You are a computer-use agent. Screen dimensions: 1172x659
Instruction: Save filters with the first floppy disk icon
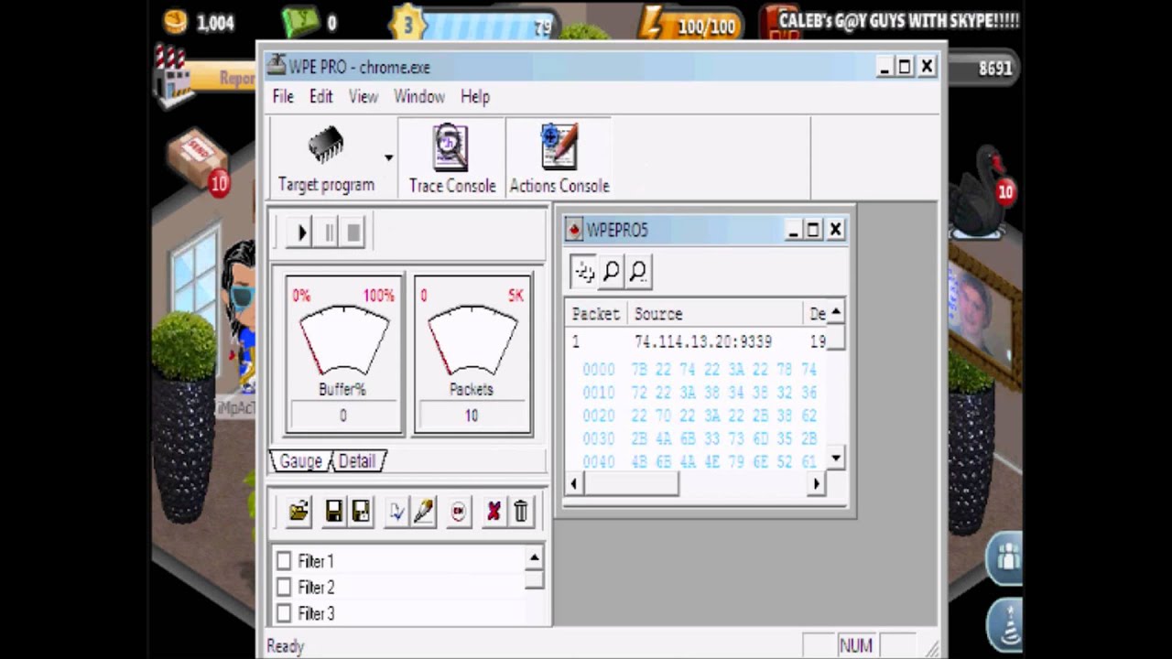pyautogui.click(x=334, y=511)
